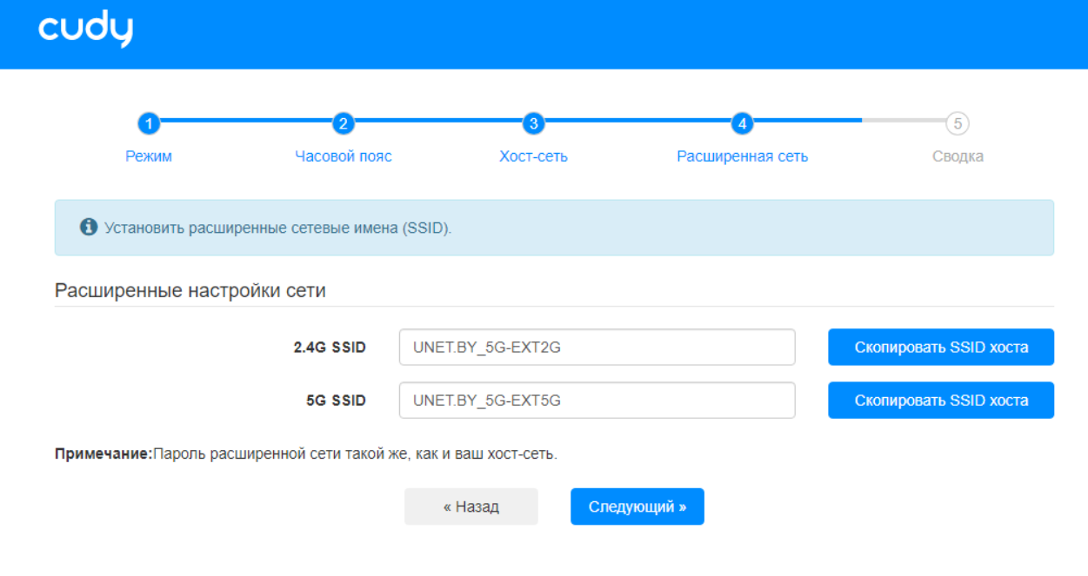Click the info icon in SSID notice
Viewport: 1088px width, 576px height.
(88, 228)
